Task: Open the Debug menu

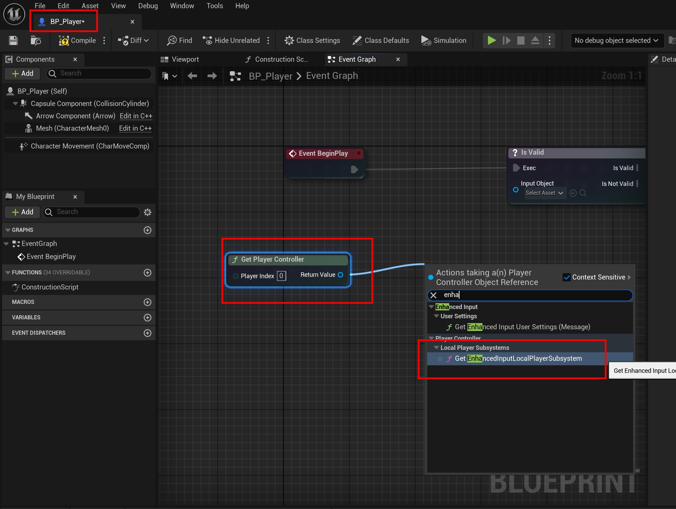Action: point(148,6)
